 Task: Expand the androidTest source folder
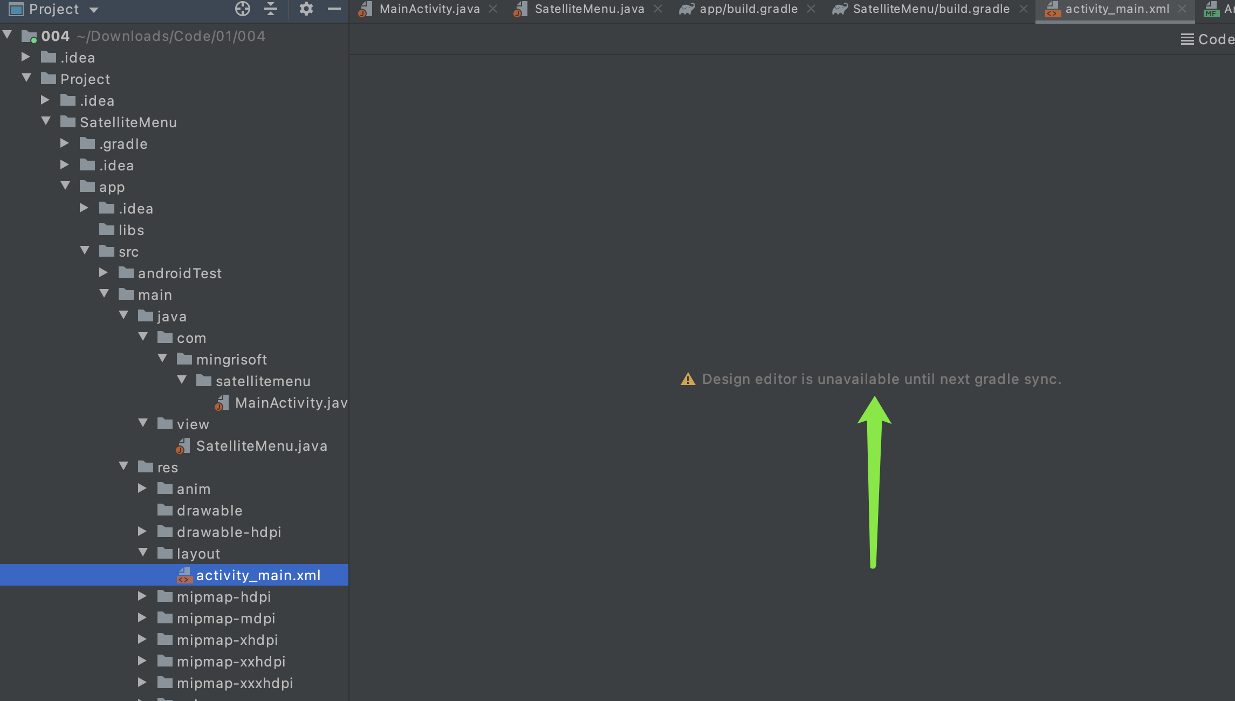click(x=102, y=272)
